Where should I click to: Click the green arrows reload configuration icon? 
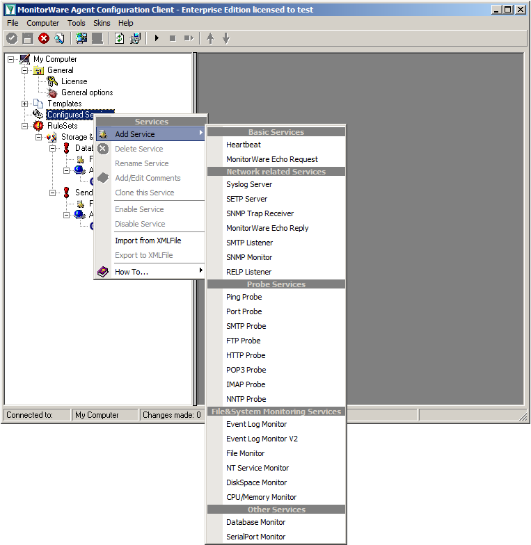coord(120,38)
